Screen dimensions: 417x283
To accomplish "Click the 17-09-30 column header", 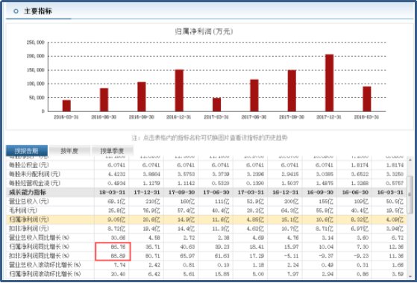I will (x=181, y=192).
